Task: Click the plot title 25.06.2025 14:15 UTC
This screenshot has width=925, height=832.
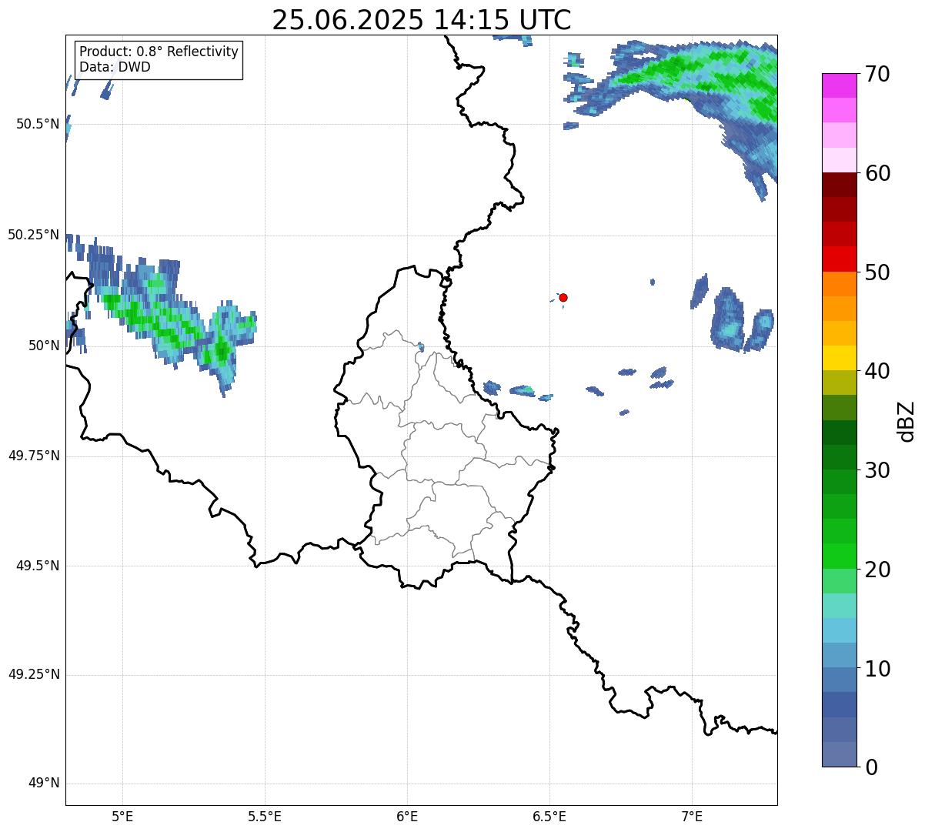Action: coord(422,19)
